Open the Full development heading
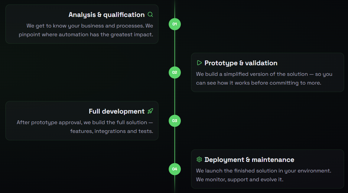The image size is (348, 193). [116, 111]
